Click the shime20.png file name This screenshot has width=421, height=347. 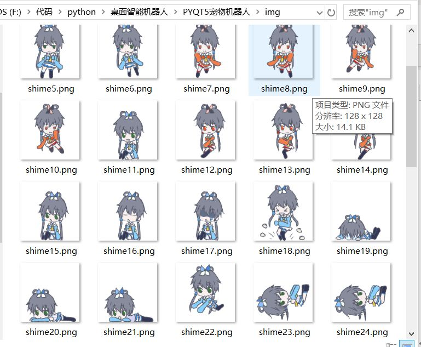[x=51, y=333]
